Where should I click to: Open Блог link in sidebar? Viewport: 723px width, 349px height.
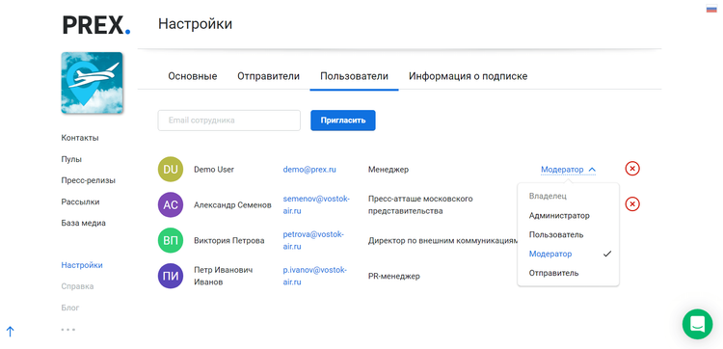click(x=70, y=308)
